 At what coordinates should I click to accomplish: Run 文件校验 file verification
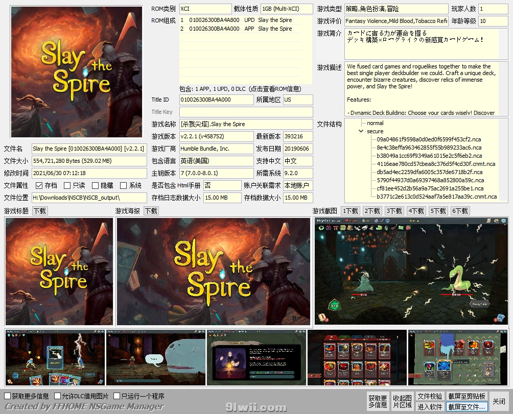click(430, 396)
